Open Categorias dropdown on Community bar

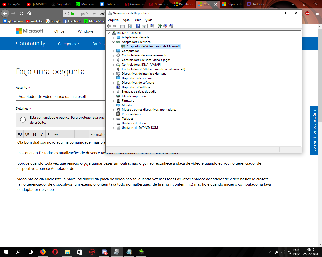click(x=69, y=44)
